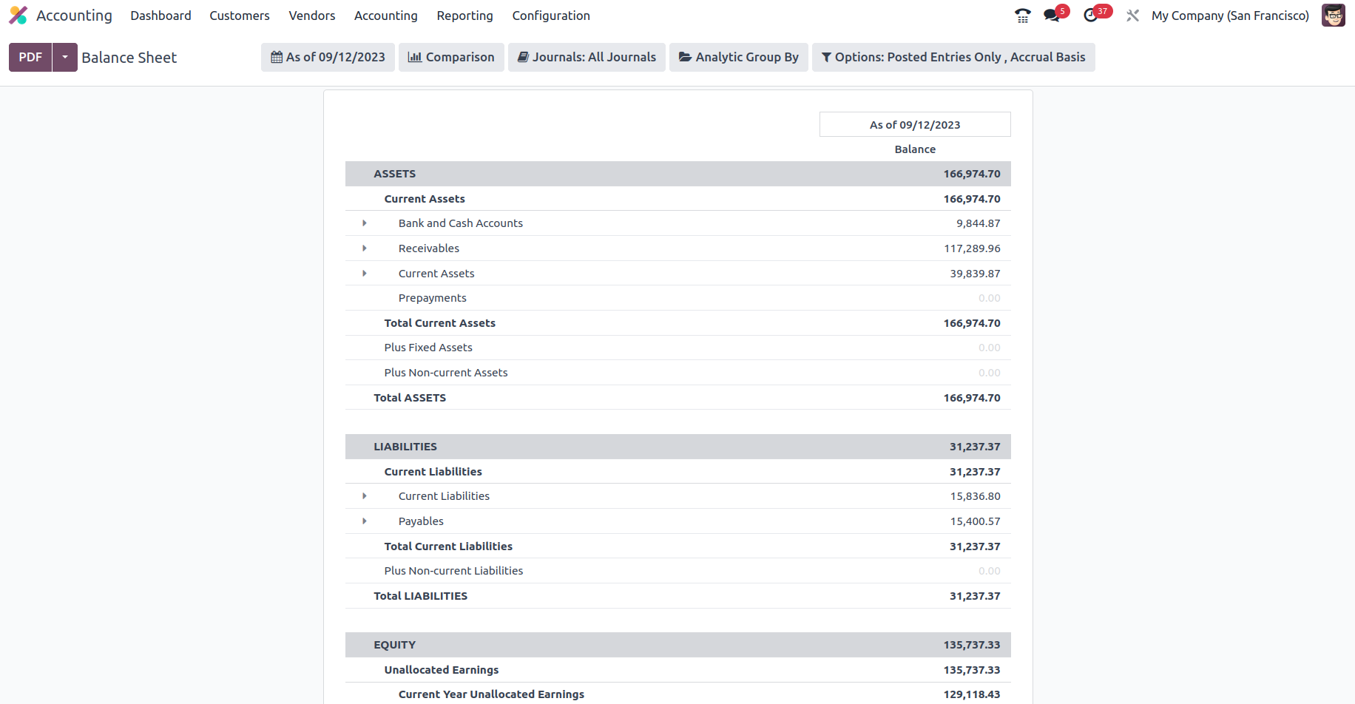
Task: Switch company via My Company (San Francisco)
Action: click(x=1230, y=16)
